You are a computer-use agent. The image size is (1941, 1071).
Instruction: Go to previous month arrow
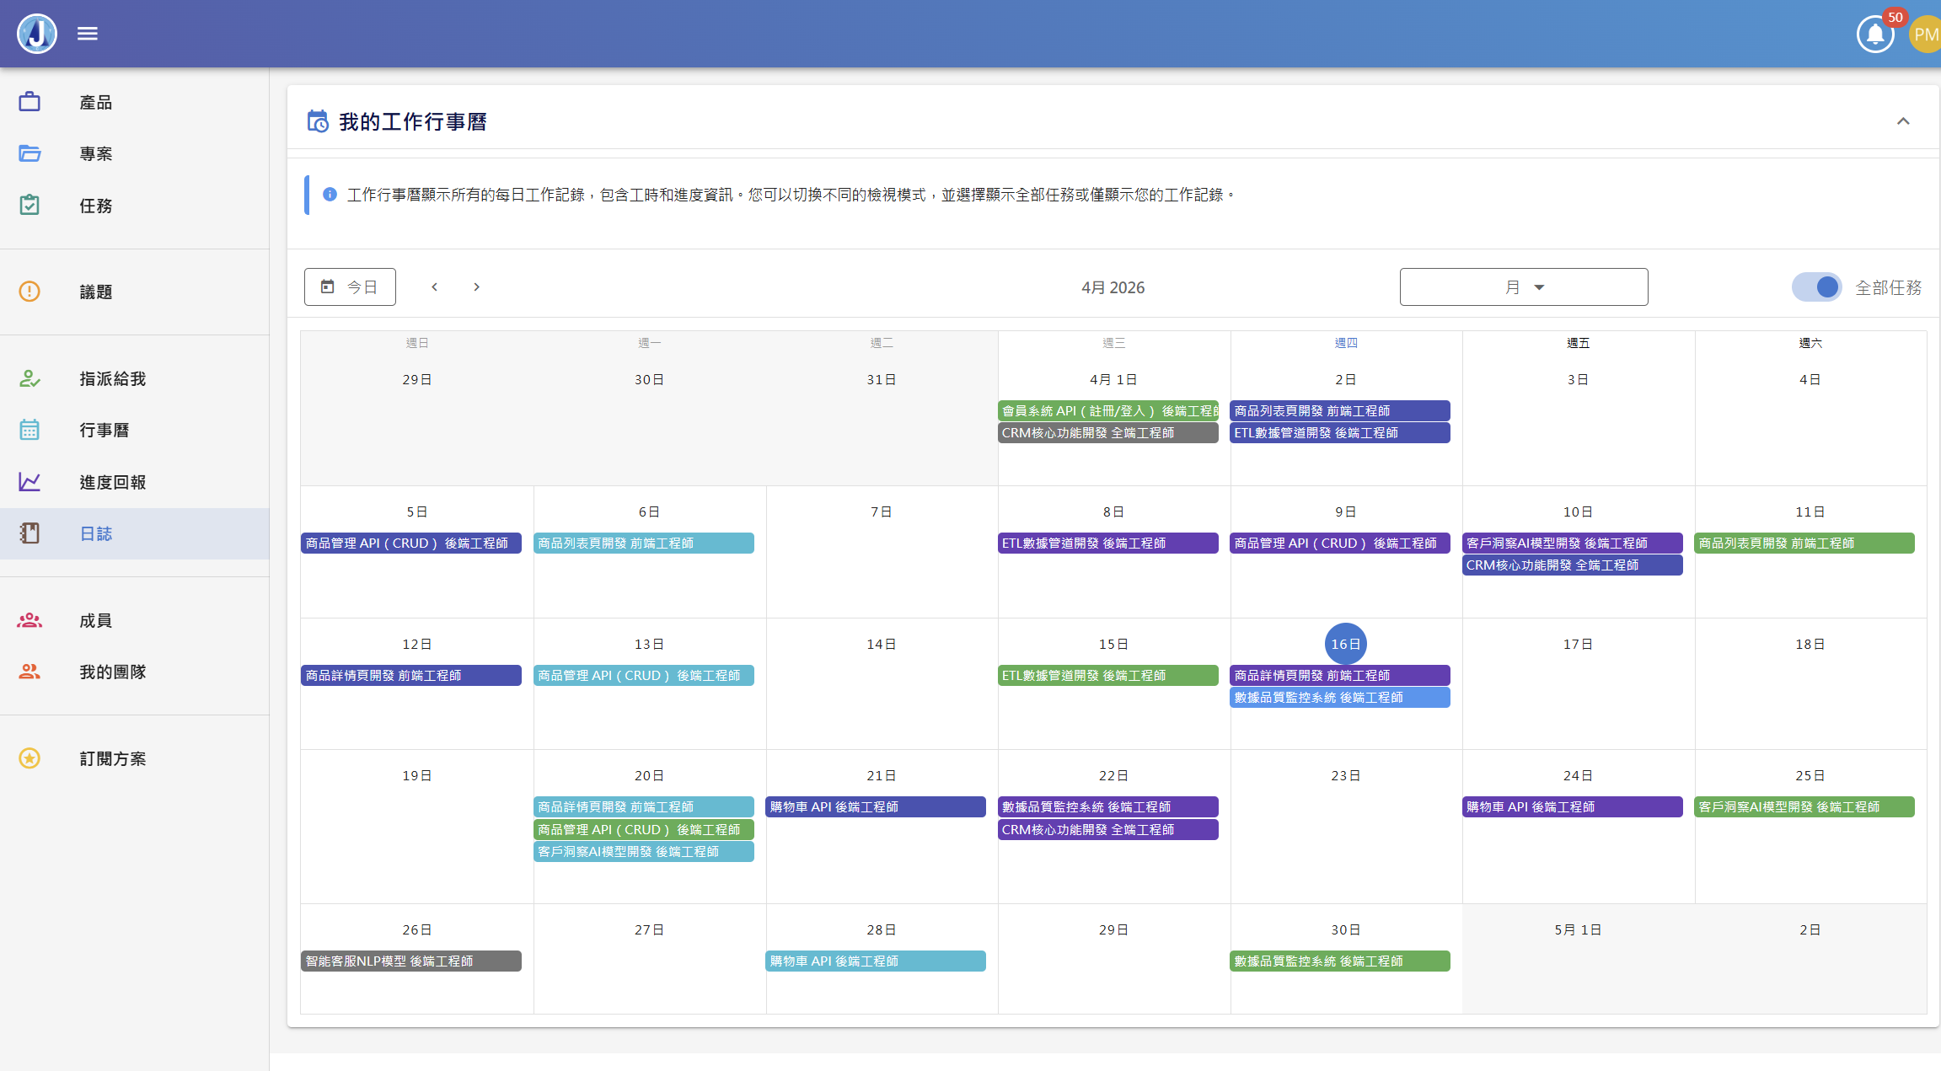point(435,287)
